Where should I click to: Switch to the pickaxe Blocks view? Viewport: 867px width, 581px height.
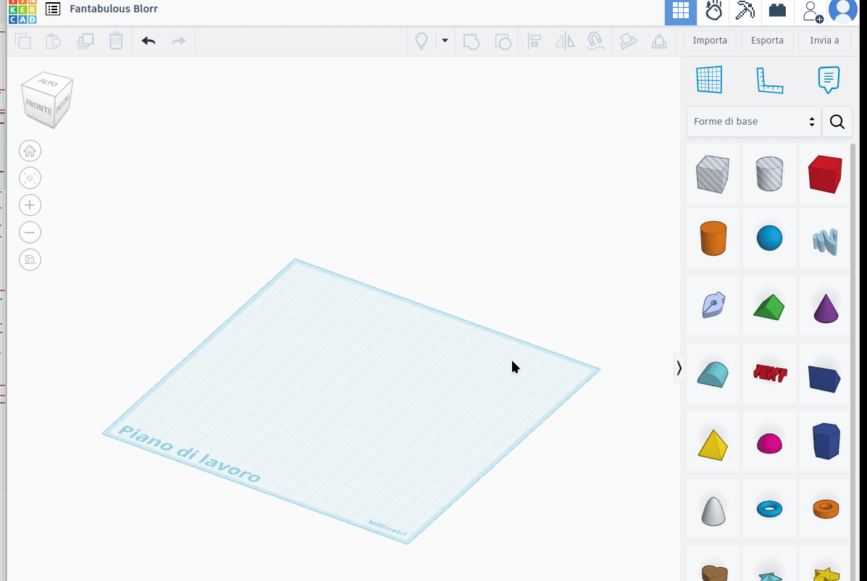745,11
